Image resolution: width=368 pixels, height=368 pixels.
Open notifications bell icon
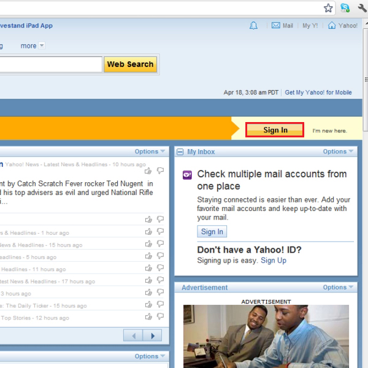253,25
